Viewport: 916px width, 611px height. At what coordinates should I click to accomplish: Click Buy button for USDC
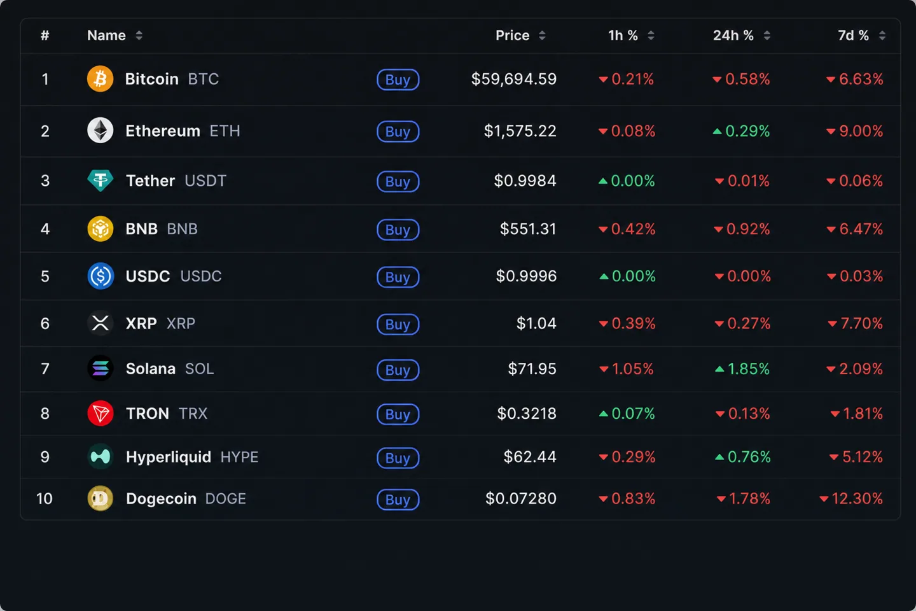pos(398,277)
